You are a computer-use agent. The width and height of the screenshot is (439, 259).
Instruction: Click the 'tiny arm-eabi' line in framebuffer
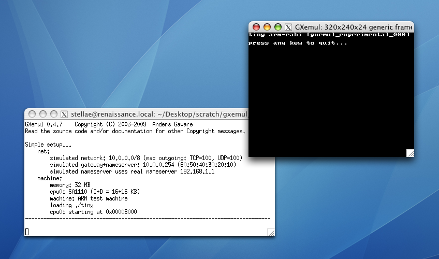[x=329, y=35]
